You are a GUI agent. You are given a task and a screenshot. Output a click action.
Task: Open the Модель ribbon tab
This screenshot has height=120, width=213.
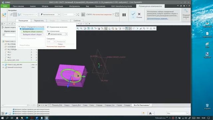[x=45, y=6]
